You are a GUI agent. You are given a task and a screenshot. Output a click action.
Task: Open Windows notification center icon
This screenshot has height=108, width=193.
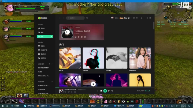[190, 106]
